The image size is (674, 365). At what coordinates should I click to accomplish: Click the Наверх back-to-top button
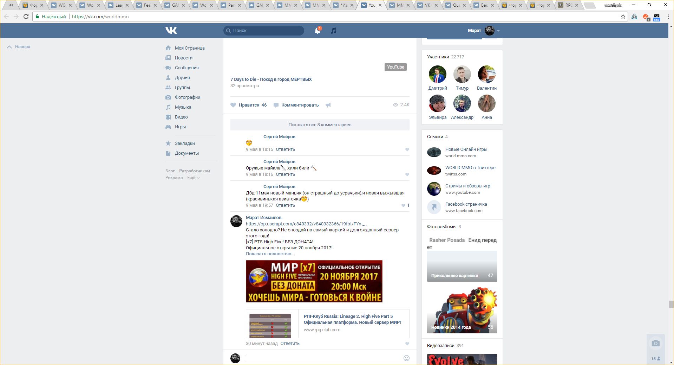click(x=19, y=47)
